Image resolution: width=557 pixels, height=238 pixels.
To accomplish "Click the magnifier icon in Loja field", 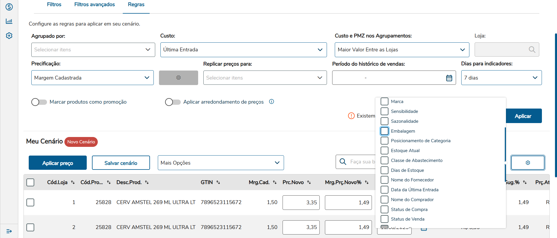I will [x=532, y=50].
